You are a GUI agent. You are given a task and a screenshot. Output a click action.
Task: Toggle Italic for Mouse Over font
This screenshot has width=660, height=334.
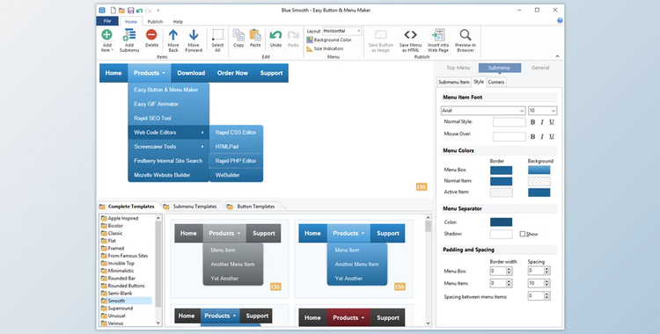(542, 136)
